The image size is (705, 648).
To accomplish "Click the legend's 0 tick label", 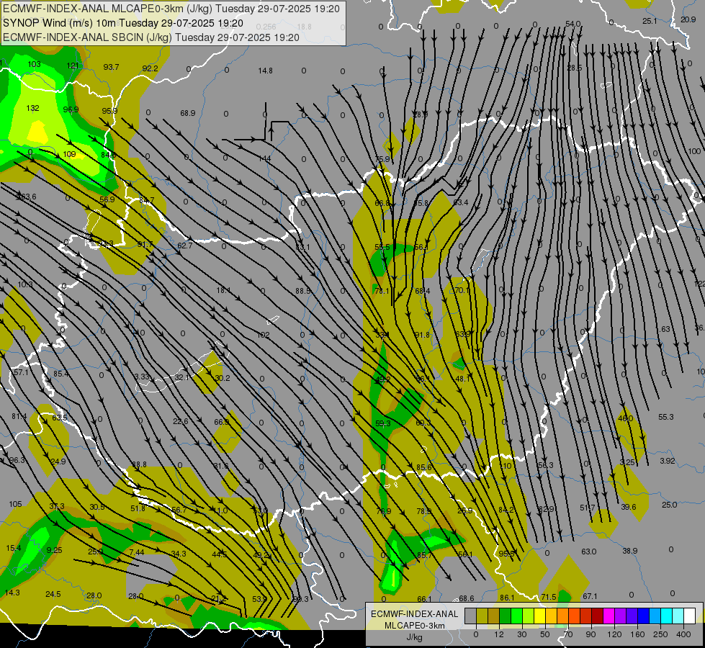I will click(476, 634).
